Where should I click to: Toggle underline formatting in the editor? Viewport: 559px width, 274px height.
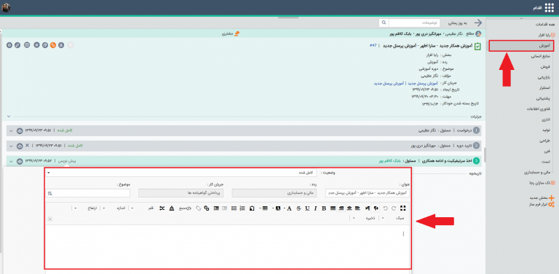point(307,208)
